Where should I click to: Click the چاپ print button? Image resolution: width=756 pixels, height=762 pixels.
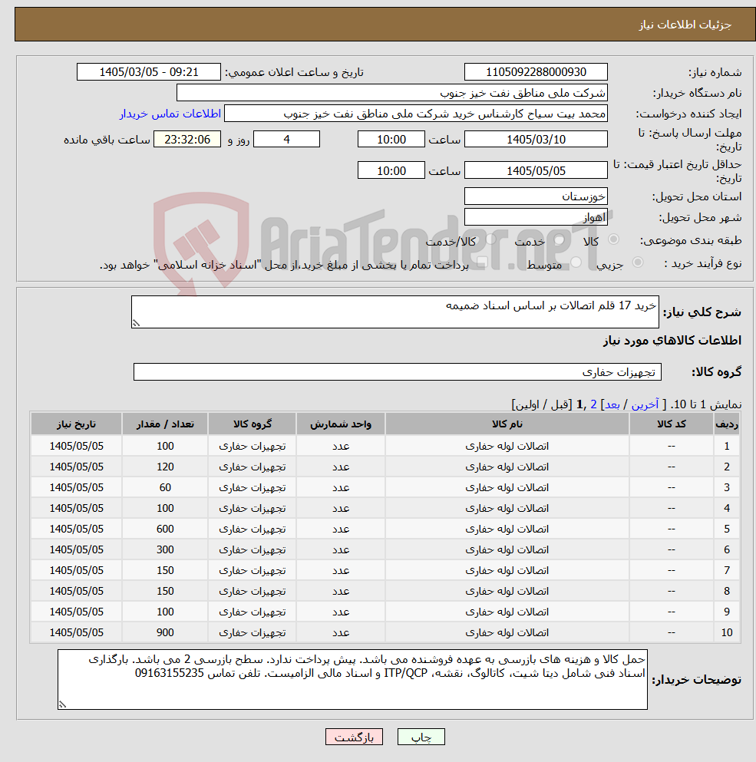(x=421, y=737)
